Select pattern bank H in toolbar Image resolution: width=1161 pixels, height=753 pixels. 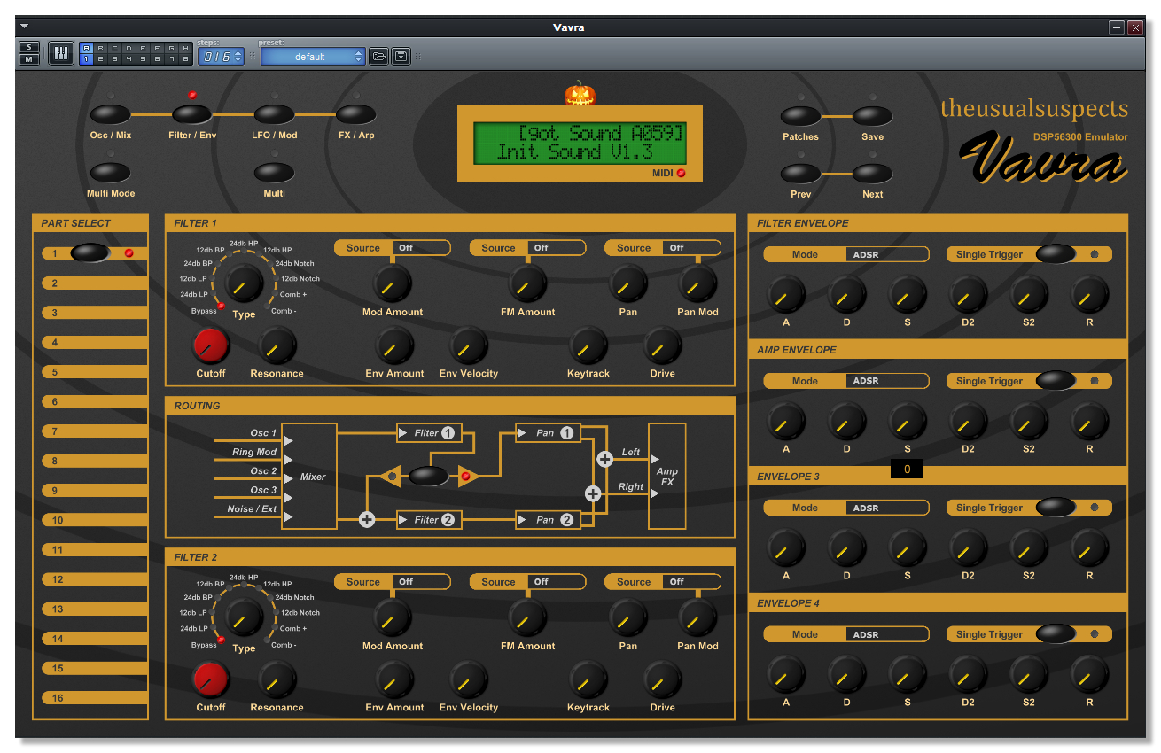point(185,48)
